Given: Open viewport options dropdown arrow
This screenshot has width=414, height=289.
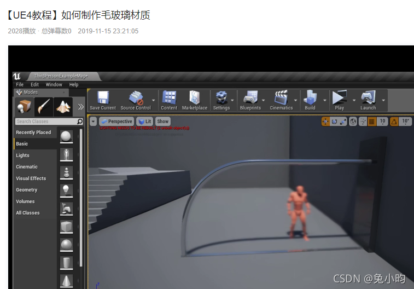Looking at the screenshot, I should (93, 122).
